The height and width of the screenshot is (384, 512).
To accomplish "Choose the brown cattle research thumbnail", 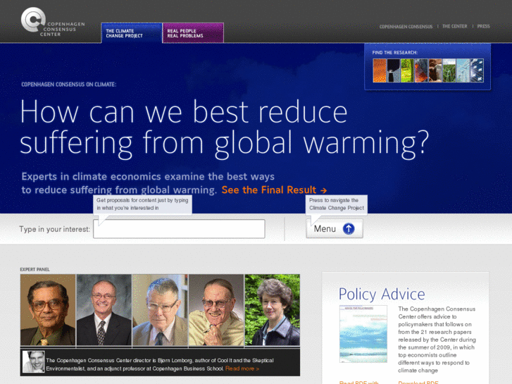I will pyautogui.click(x=435, y=70).
